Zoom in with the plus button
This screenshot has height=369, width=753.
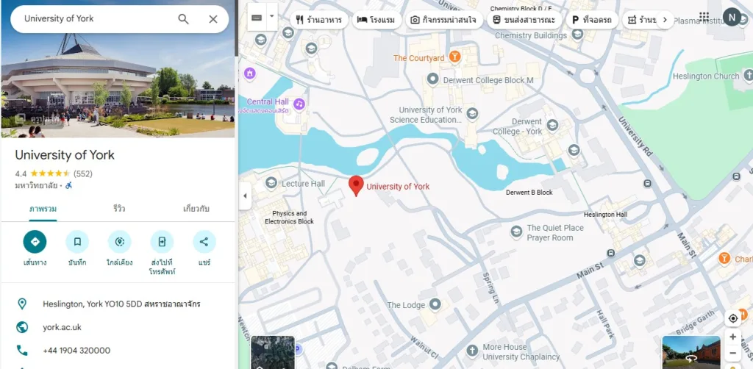tap(732, 337)
